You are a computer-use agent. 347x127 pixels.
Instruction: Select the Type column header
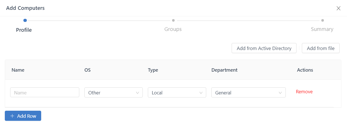(153, 70)
